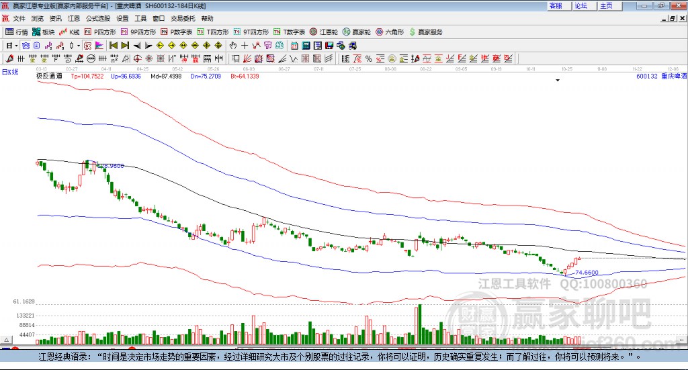Screen dimensions: 688x370
Task: Open the P四方形 square tool
Action: pyautogui.click(x=99, y=32)
